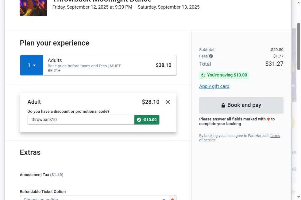The image size is (301, 200).
Task: Click the You're saving $10.00 badge
Action: [x=224, y=75]
